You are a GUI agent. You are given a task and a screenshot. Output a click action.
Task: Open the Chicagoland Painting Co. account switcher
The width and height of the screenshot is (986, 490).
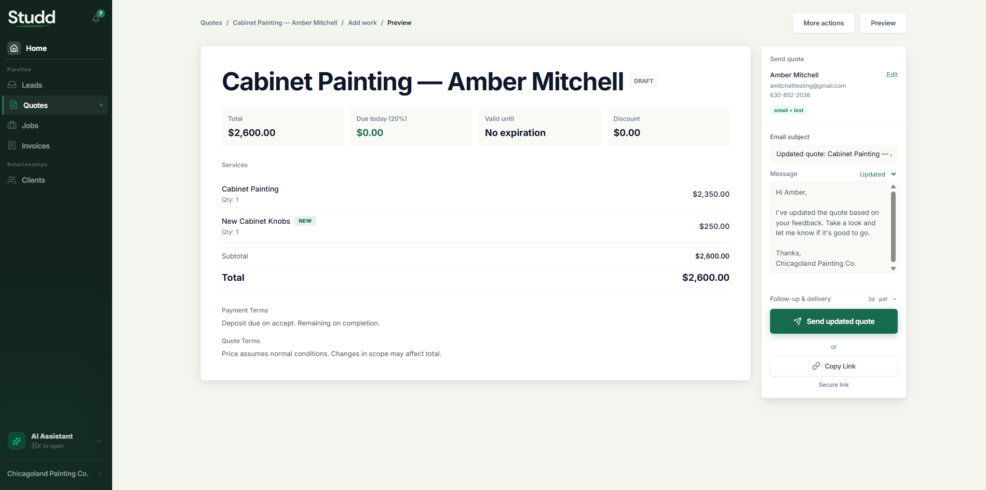pyautogui.click(x=55, y=473)
